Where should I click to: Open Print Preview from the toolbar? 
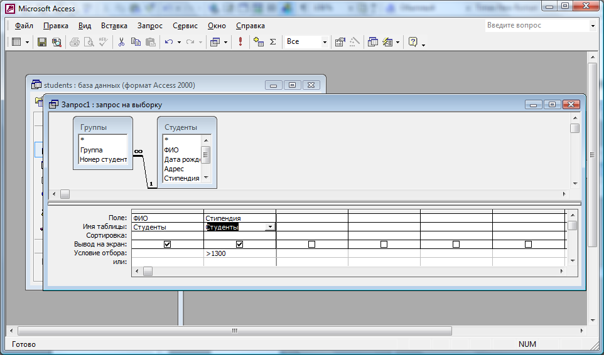point(89,42)
